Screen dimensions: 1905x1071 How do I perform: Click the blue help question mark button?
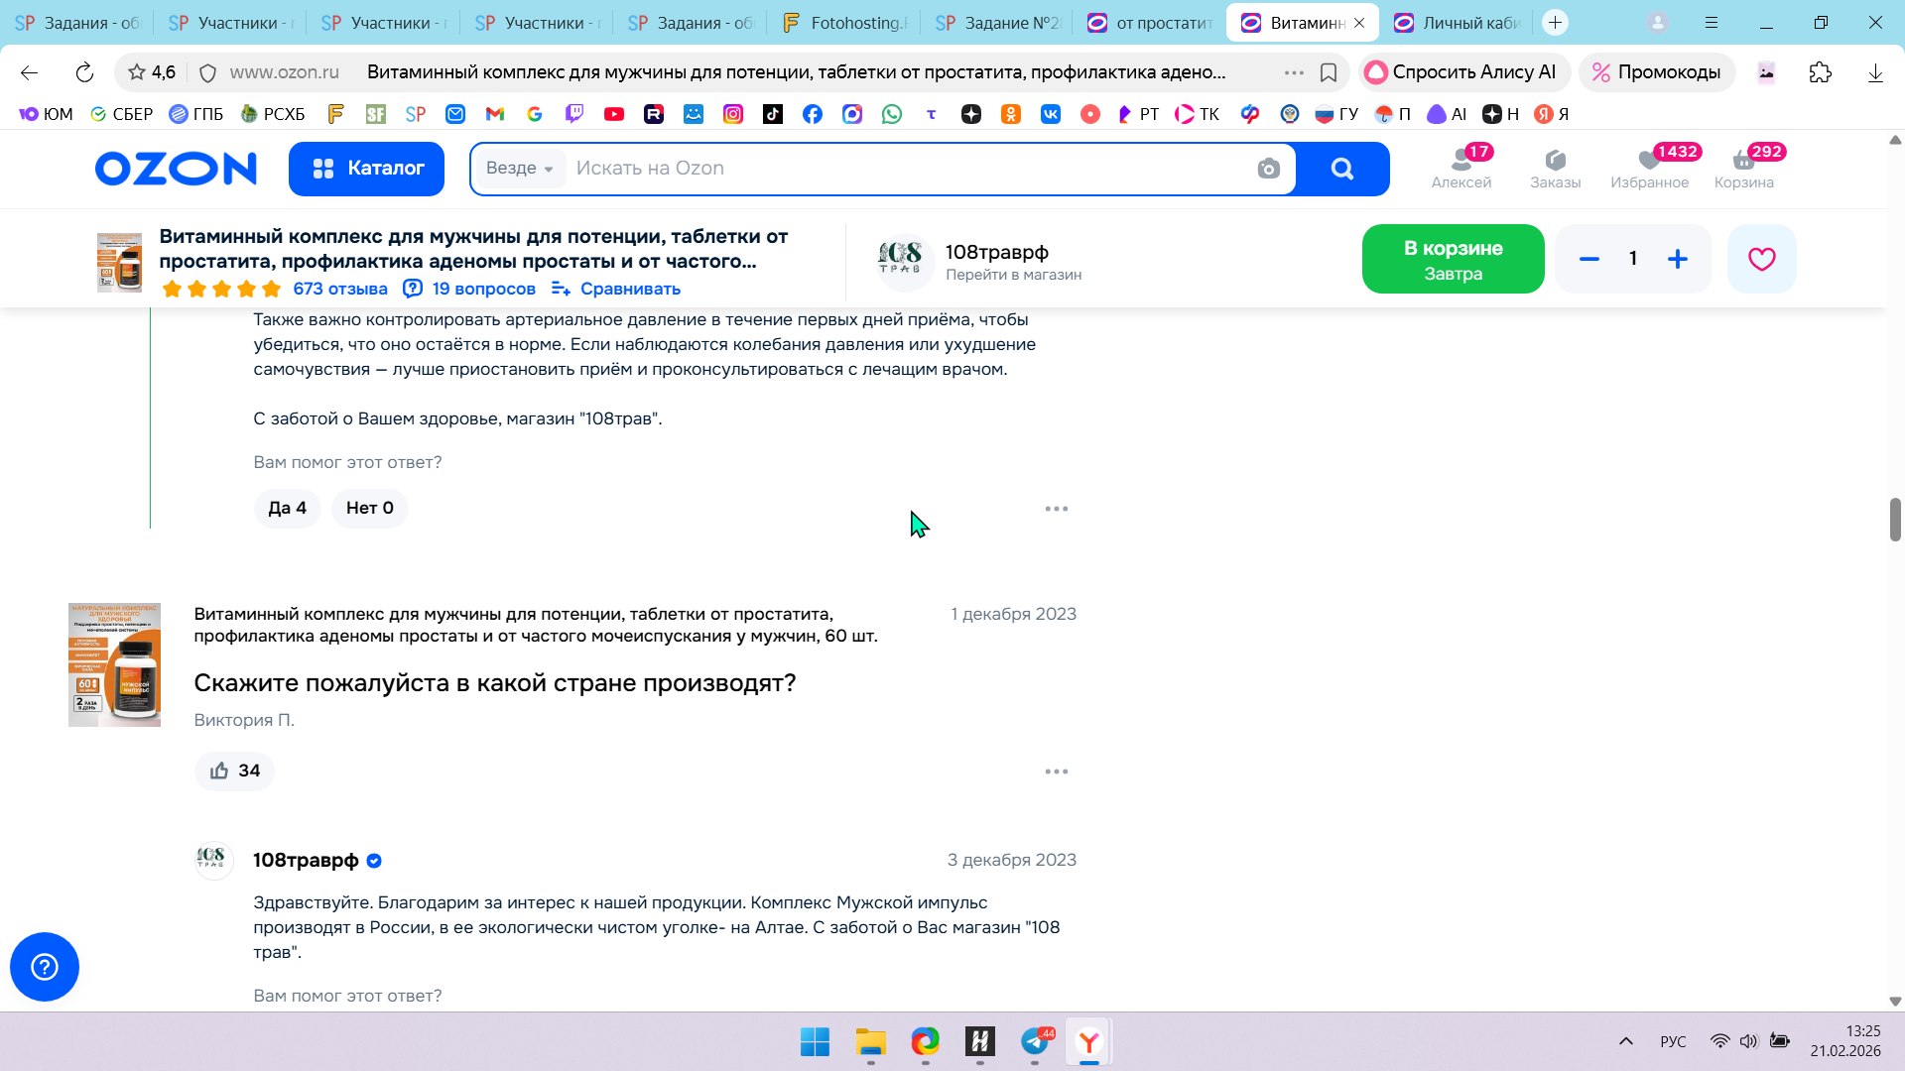click(x=45, y=967)
